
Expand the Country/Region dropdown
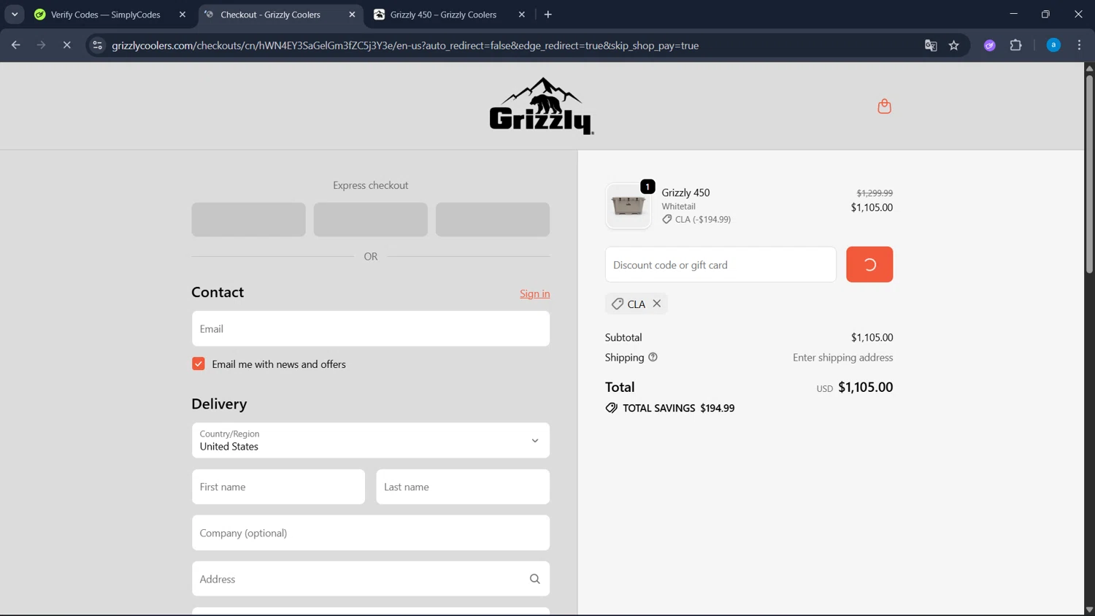(371, 440)
